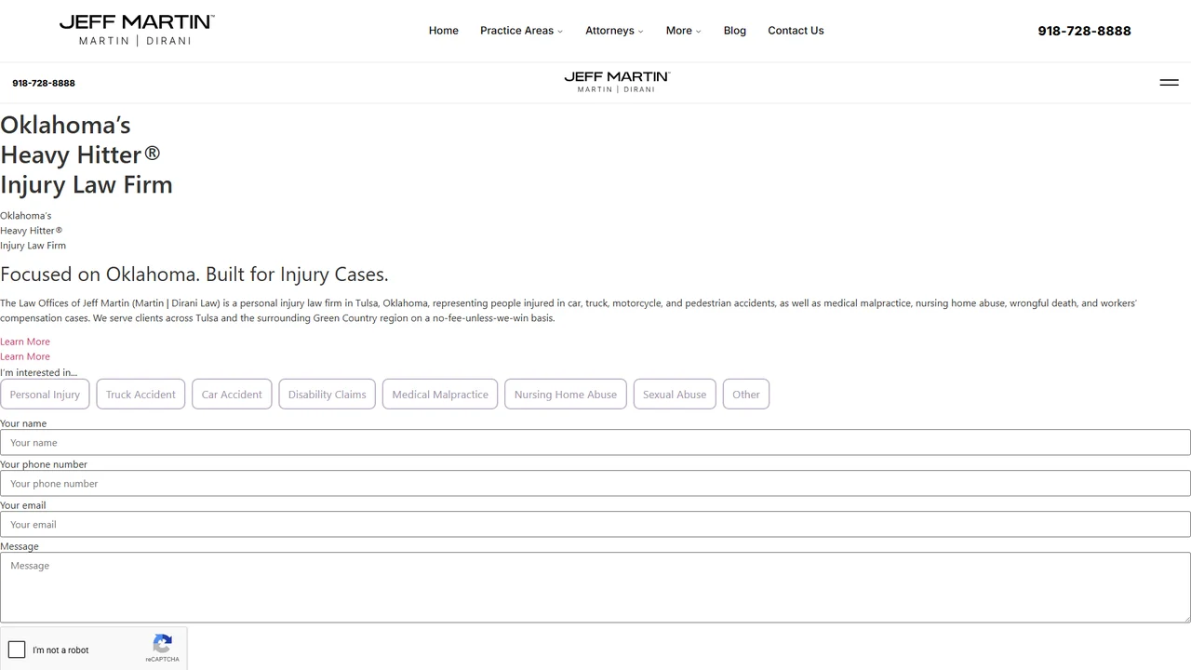Screen dimensions: 1191x670
Task: Click inside the Message text area
Action: [595, 587]
